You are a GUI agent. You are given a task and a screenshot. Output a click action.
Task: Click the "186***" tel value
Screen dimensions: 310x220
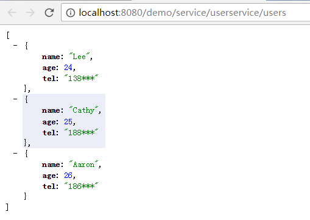[x=81, y=186]
